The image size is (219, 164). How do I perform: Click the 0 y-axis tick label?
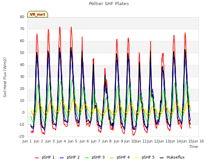[23, 113]
